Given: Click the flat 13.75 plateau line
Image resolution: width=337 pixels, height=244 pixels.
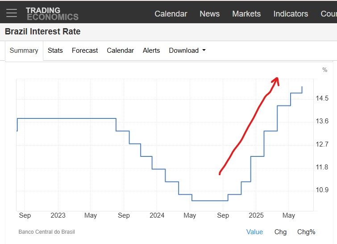Looking at the screenshot, I should (67, 118).
